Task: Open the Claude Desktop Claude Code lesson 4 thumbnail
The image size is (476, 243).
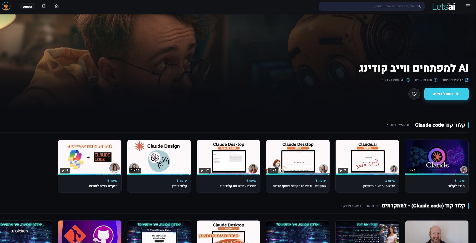Action: click(x=229, y=157)
